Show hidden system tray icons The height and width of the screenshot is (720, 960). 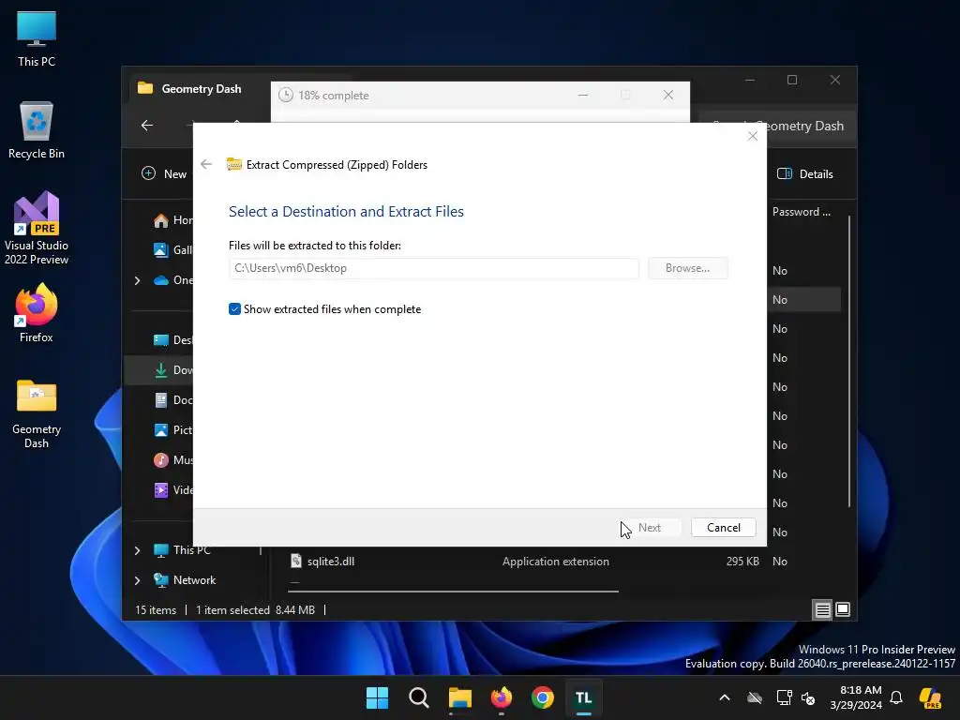pos(725,697)
